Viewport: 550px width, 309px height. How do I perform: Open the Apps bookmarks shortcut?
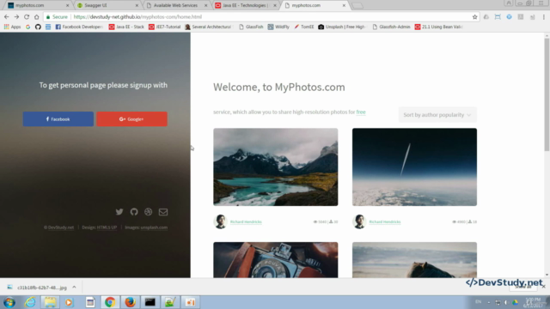click(x=12, y=27)
